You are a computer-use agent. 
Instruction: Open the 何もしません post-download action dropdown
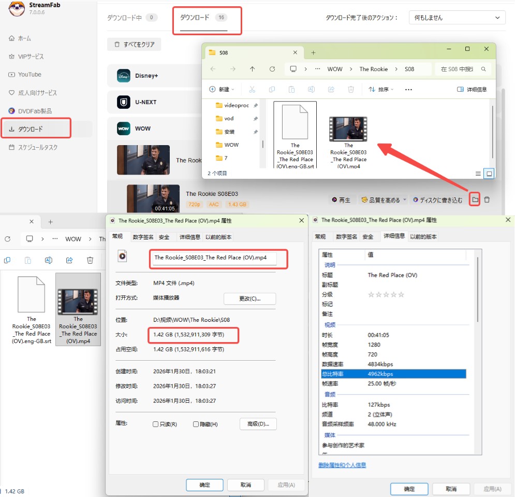(457, 18)
